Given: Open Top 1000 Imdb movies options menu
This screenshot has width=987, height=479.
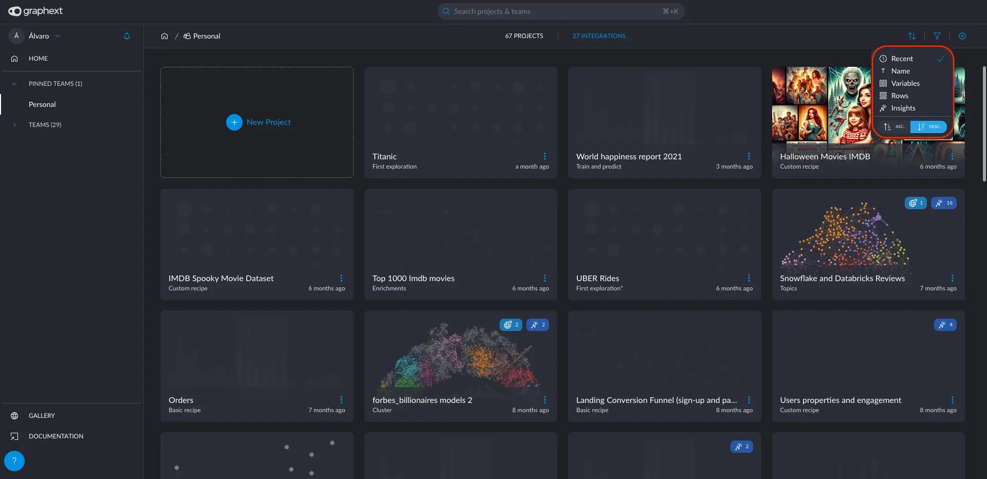Looking at the screenshot, I should (545, 278).
